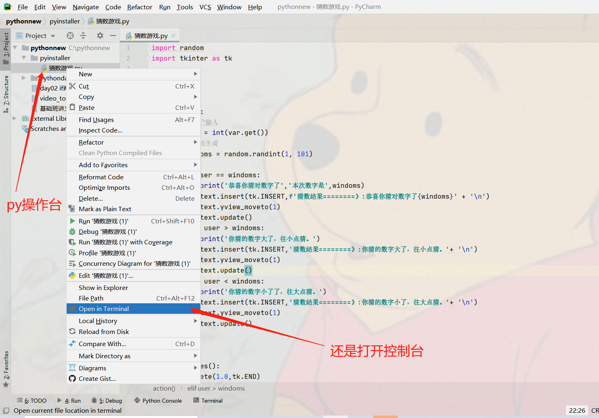Select Inspect Code... entry
Viewport: 599px width, 418px height.
point(133,130)
